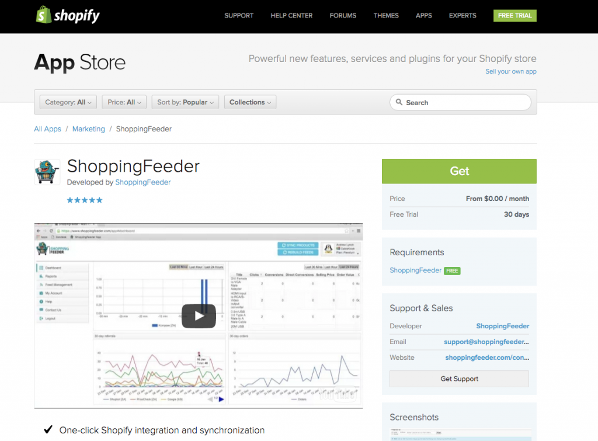The width and height of the screenshot is (598, 441).
Task: Click the Get Support button
Action: coord(459,379)
